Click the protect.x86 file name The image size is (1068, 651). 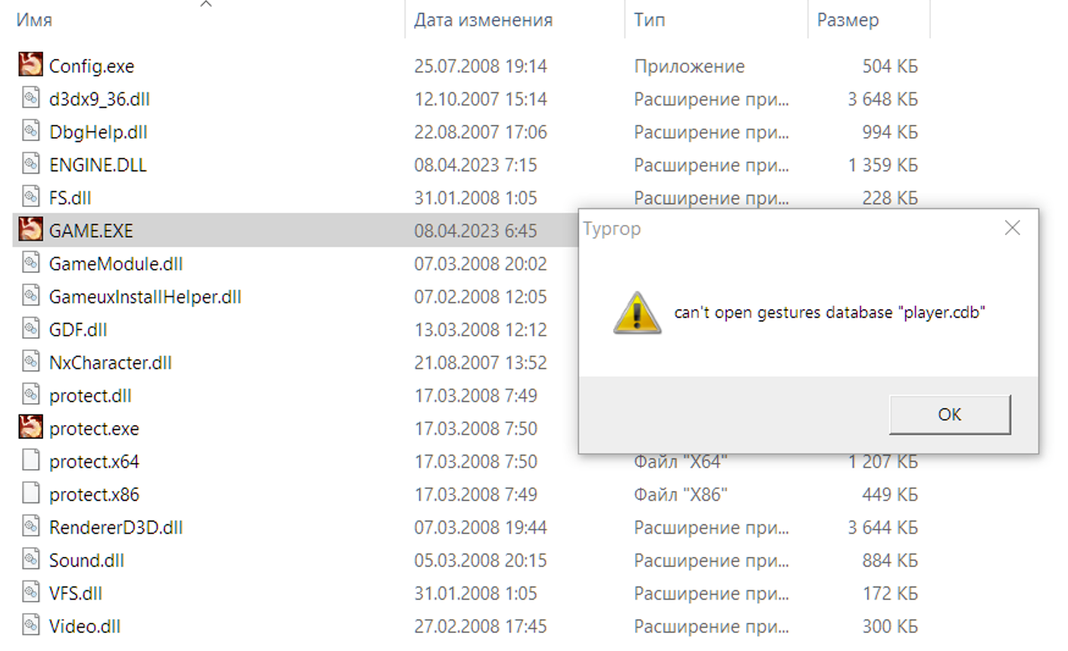(x=94, y=494)
